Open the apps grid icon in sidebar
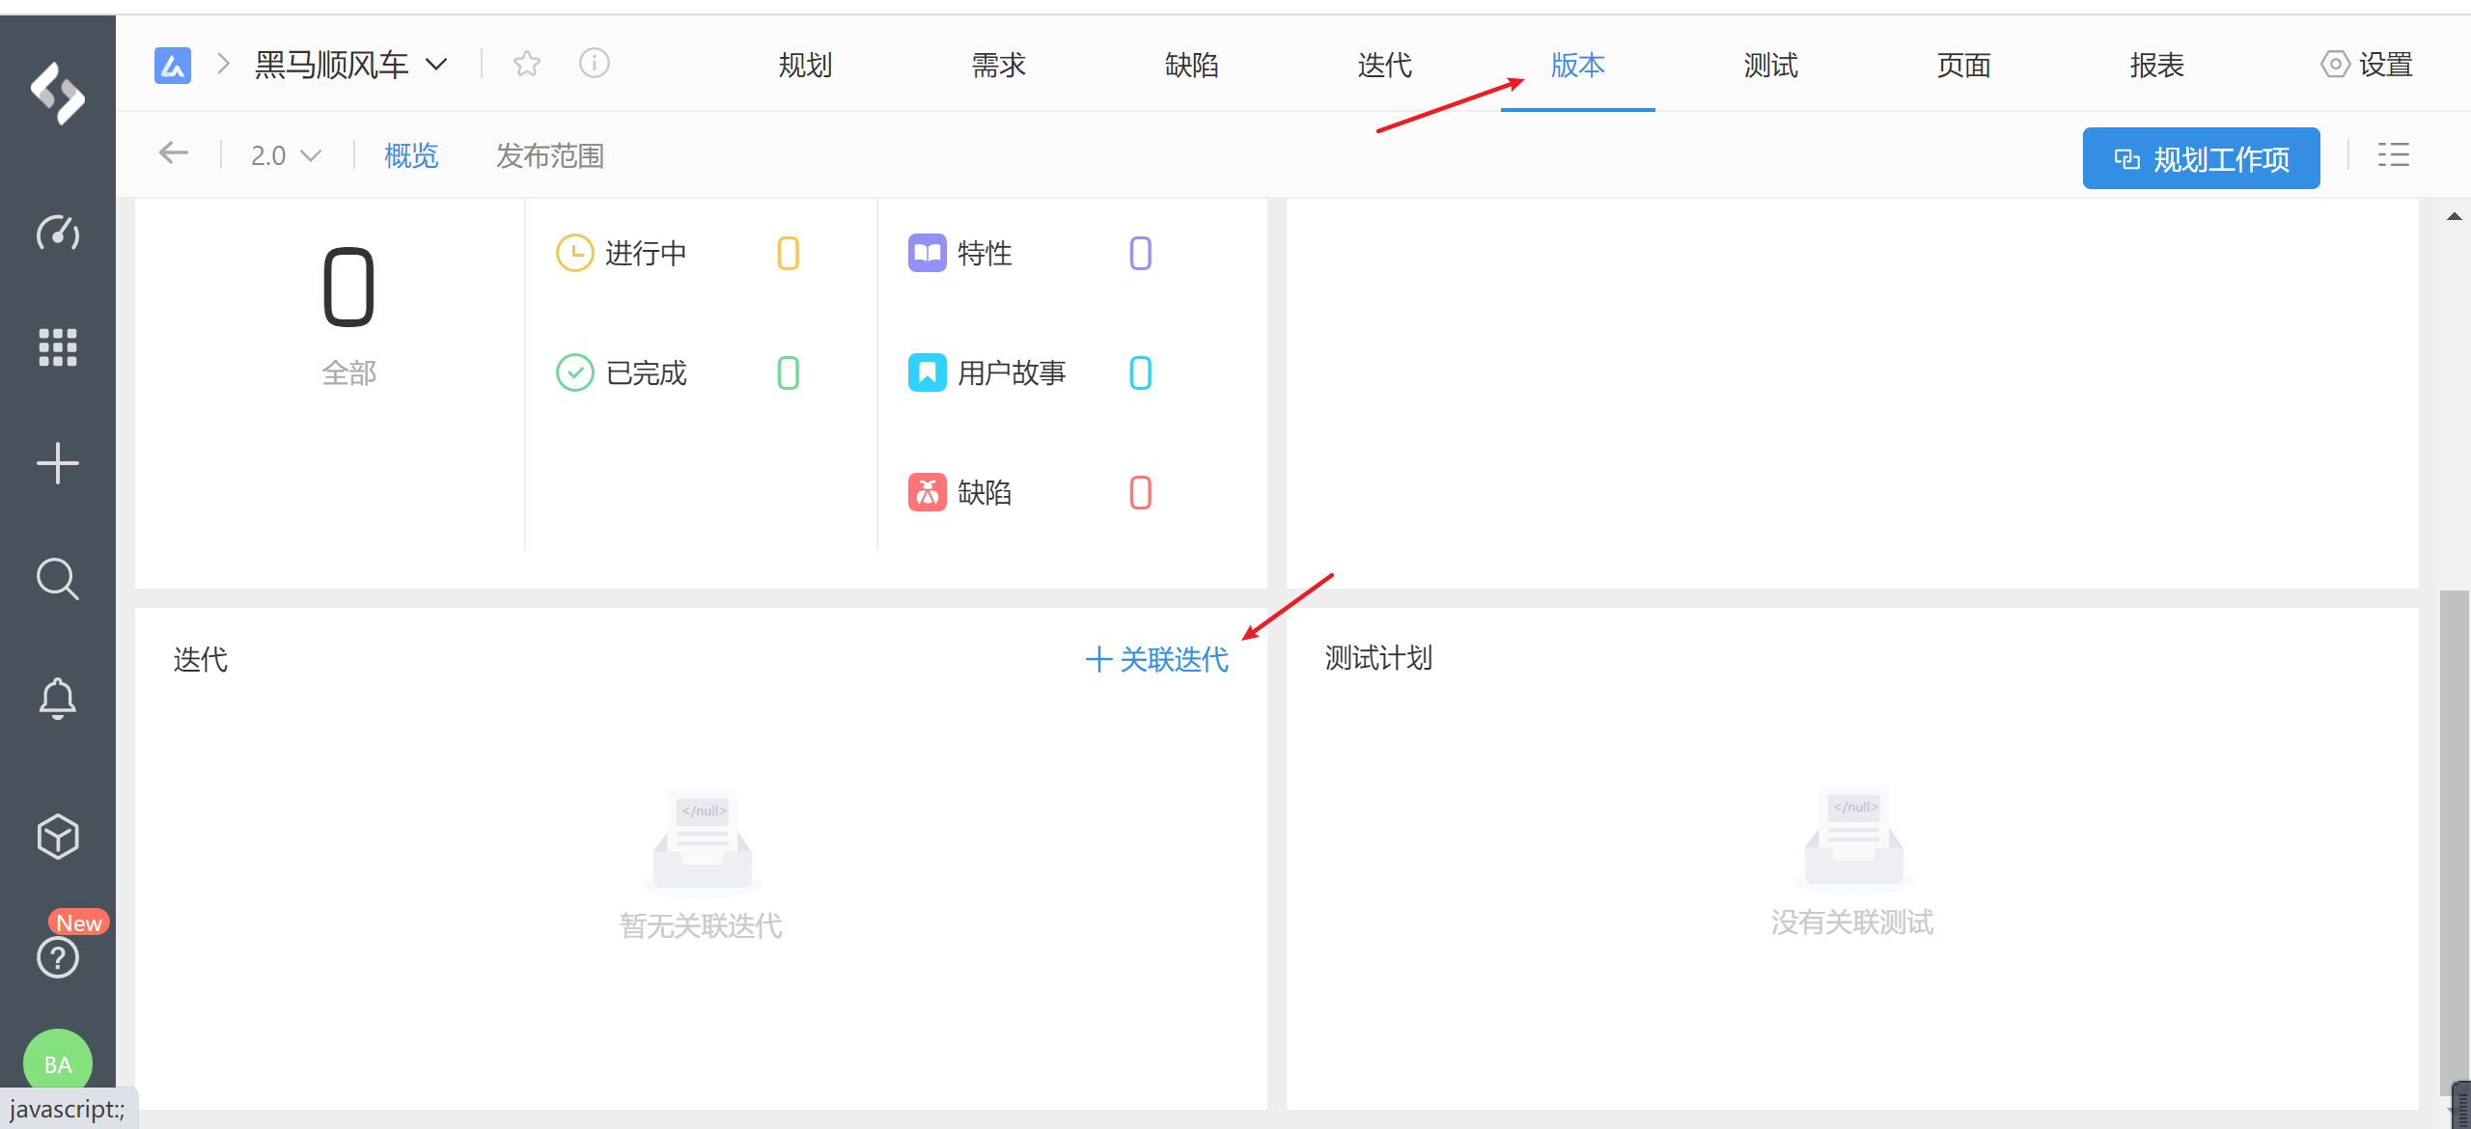The height and width of the screenshot is (1129, 2471). coord(58,347)
